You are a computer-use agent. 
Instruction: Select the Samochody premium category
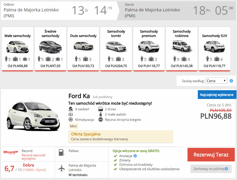[149, 49]
